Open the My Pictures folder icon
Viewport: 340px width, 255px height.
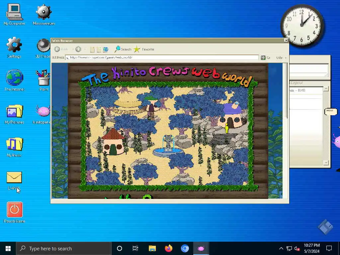click(x=14, y=114)
